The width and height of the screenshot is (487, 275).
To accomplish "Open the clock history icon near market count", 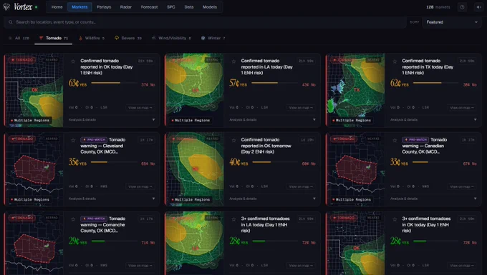I will pyautogui.click(x=462, y=7).
